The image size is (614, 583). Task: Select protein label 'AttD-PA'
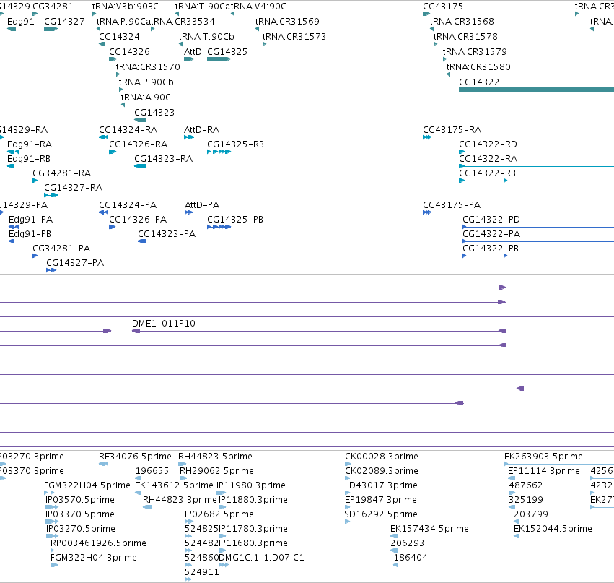[x=202, y=205]
